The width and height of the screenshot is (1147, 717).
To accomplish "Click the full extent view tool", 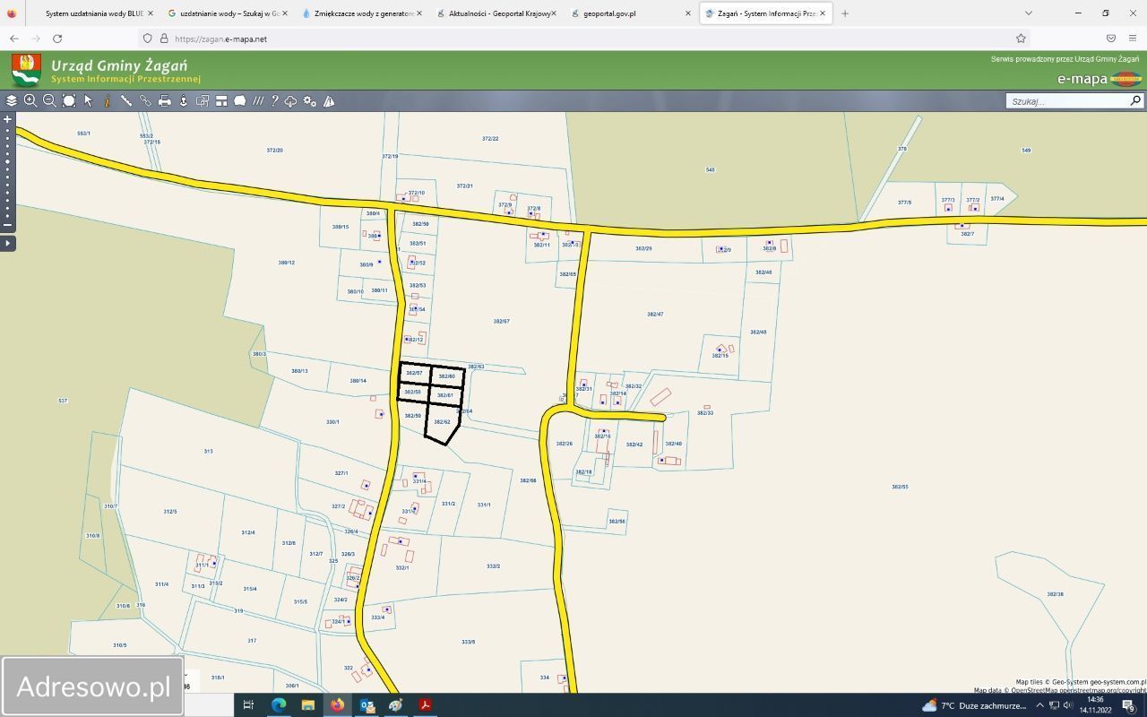I will (x=69, y=101).
